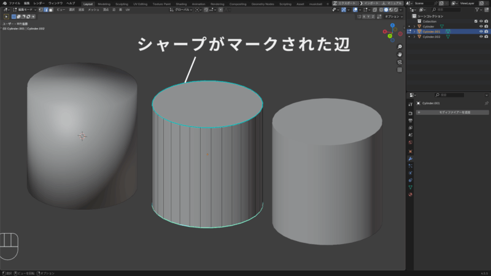Viewport: 491px width, 276px height.
Task: Click the zoom view magnifier icon
Action: [x=400, y=46]
